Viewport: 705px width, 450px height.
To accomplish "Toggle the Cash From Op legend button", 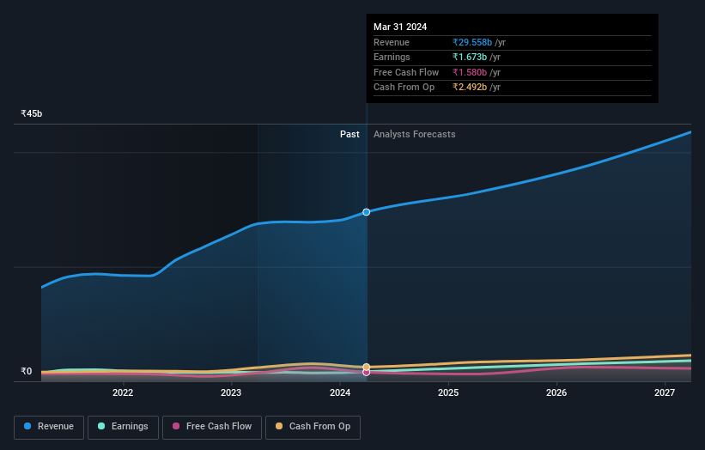I will click(x=313, y=427).
